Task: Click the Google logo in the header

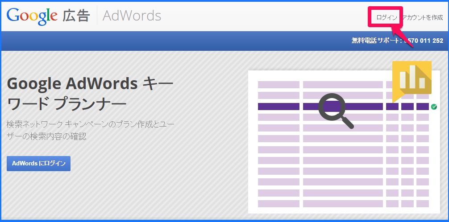Action: click(32, 16)
